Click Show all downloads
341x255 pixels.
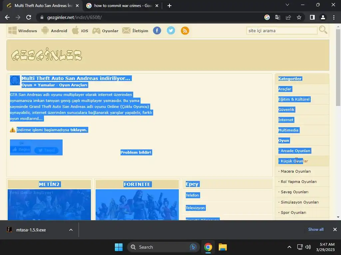point(316,229)
